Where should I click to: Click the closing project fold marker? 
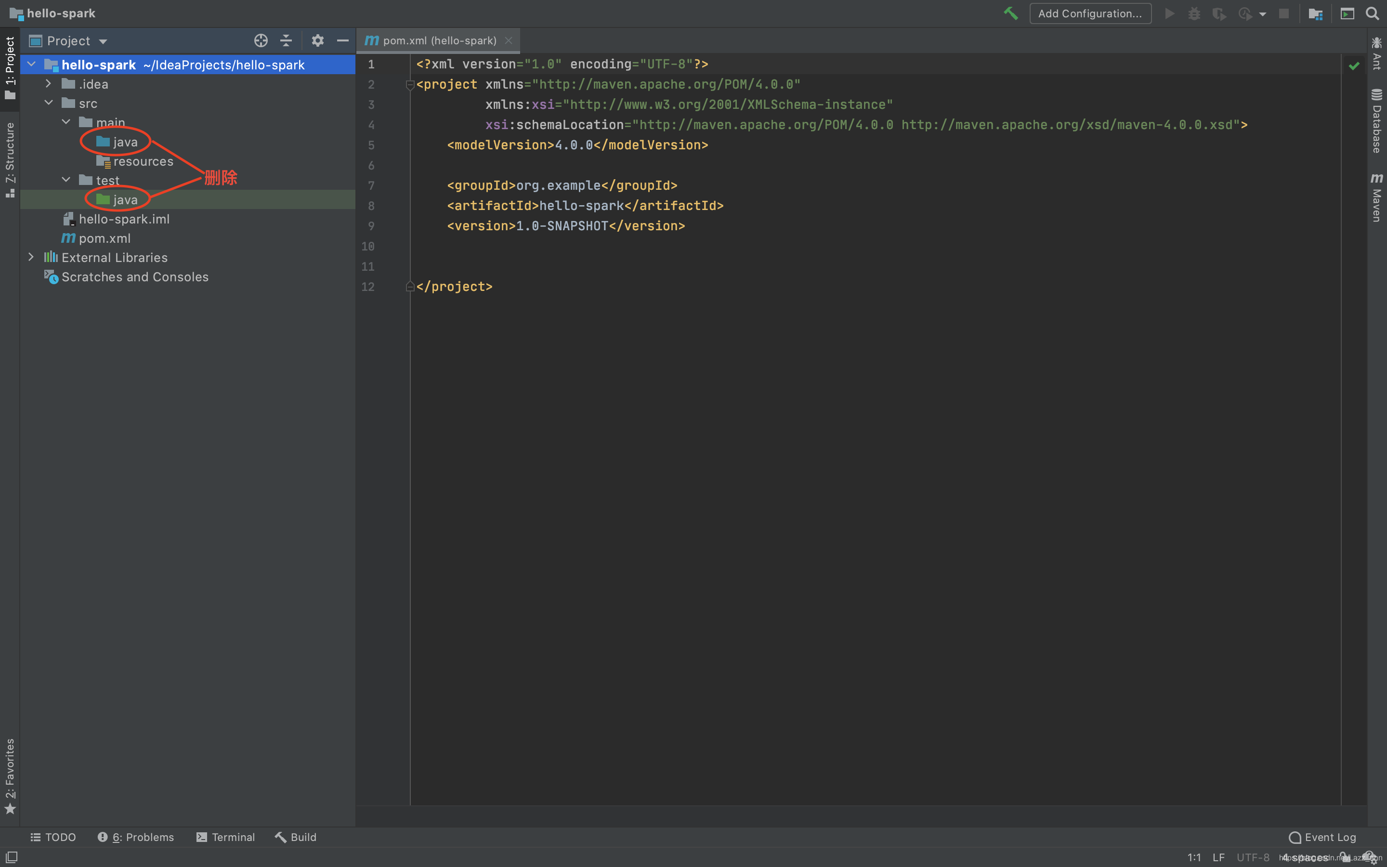(410, 286)
